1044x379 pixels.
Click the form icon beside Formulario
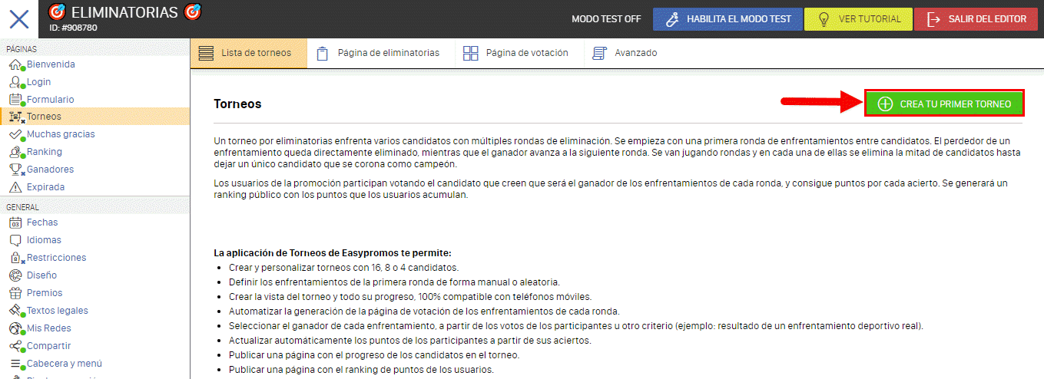(15, 100)
